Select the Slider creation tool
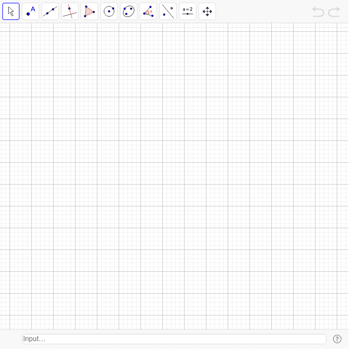349x349 pixels. pos(188,11)
